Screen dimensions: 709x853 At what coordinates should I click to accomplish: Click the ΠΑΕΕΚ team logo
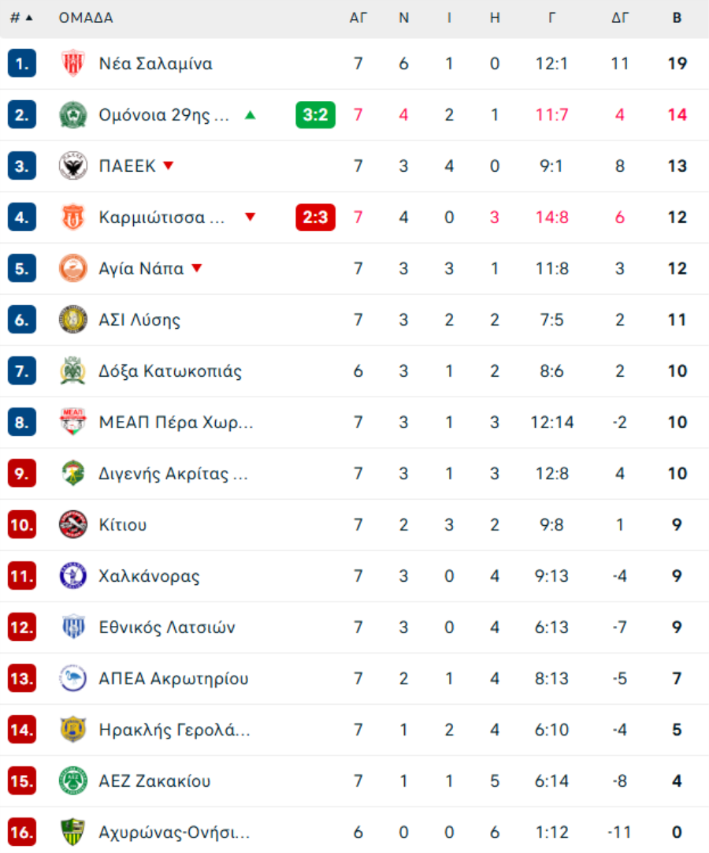click(x=73, y=166)
